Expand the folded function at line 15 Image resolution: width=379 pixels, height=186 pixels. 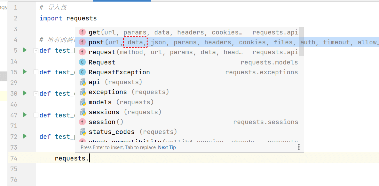pos(36,72)
